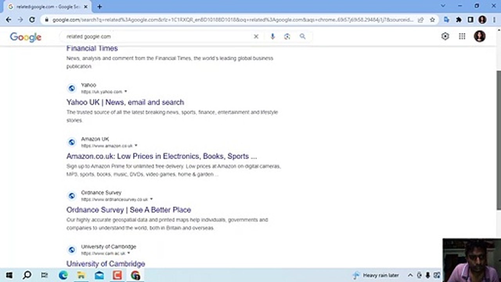Click the Financial Times 'News, analysis and comment' snippet
The image size is (501, 282).
click(x=170, y=62)
